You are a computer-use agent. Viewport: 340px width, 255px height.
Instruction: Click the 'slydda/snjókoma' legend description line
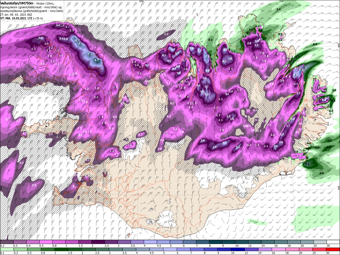32,11
